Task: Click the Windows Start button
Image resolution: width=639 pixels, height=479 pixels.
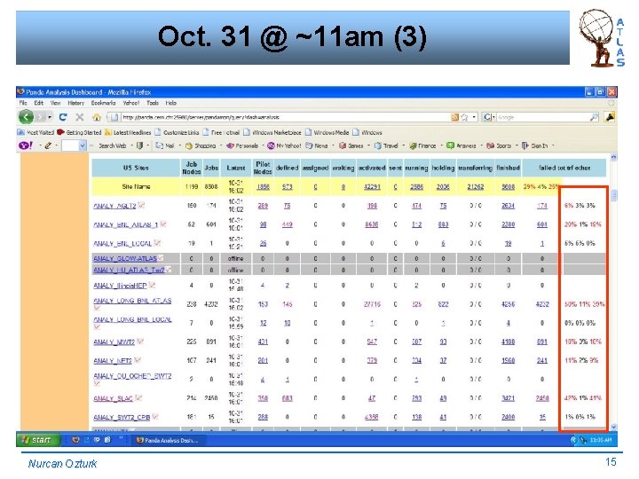Action: click(x=37, y=440)
